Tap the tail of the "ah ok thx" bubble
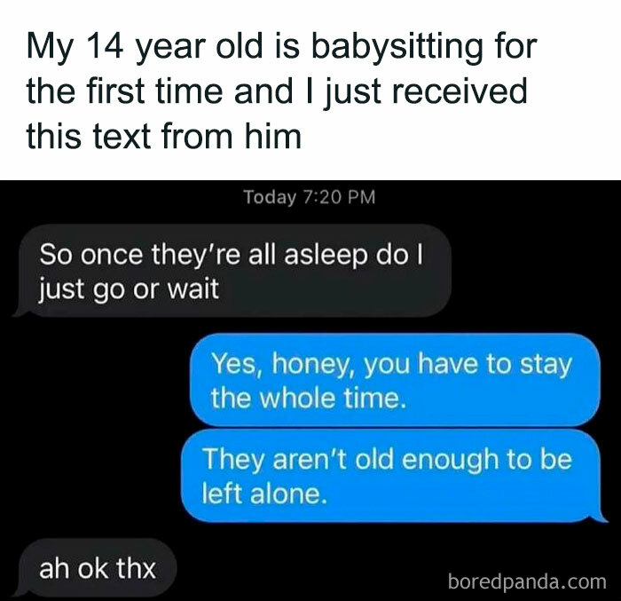The width and height of the screenshot is (621, 601). click(20, 592)
